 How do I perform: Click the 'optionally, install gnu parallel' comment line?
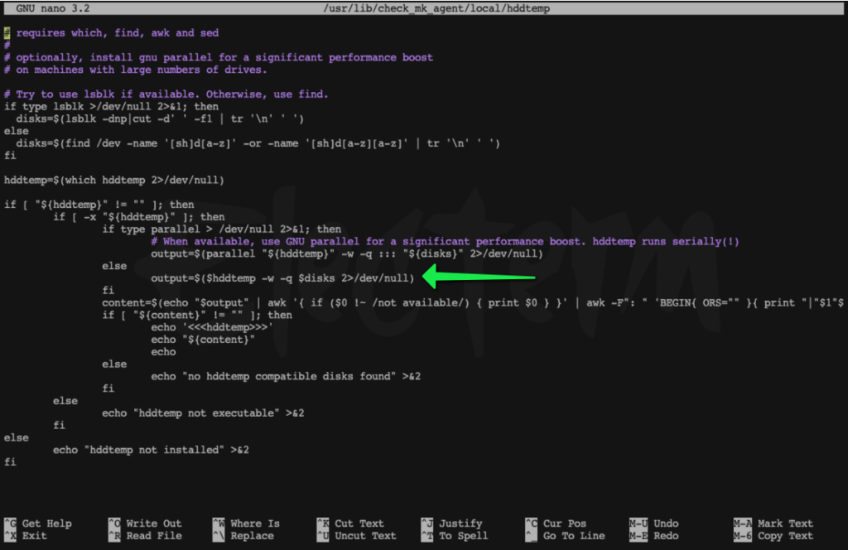(219, 57)
